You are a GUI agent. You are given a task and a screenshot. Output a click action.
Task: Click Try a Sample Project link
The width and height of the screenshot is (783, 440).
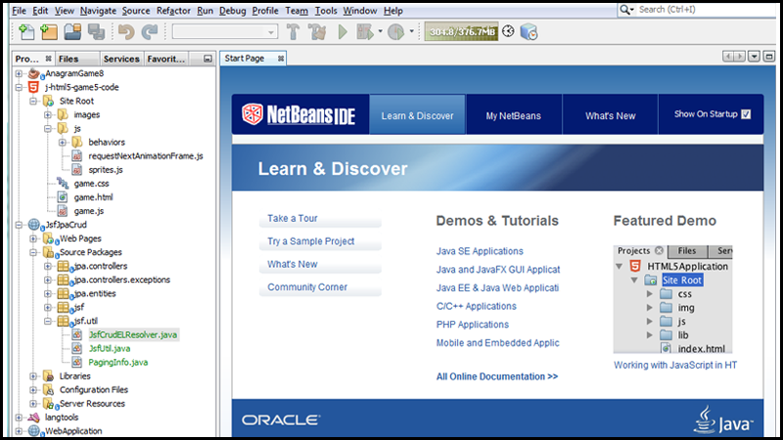[310, 241]
